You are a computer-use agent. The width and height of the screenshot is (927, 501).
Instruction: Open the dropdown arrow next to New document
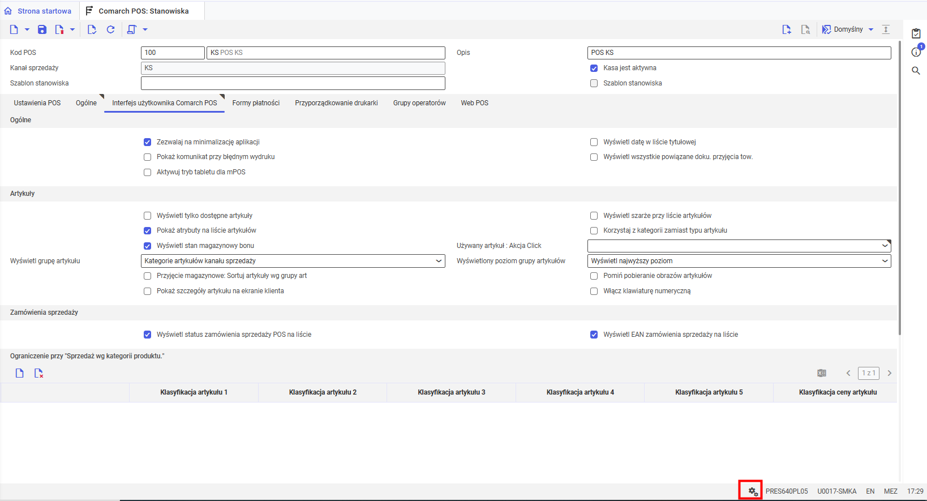27,29
